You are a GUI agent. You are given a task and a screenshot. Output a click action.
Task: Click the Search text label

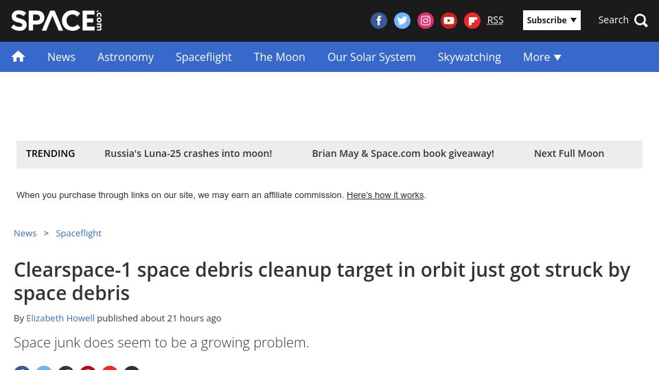[613, 20]
